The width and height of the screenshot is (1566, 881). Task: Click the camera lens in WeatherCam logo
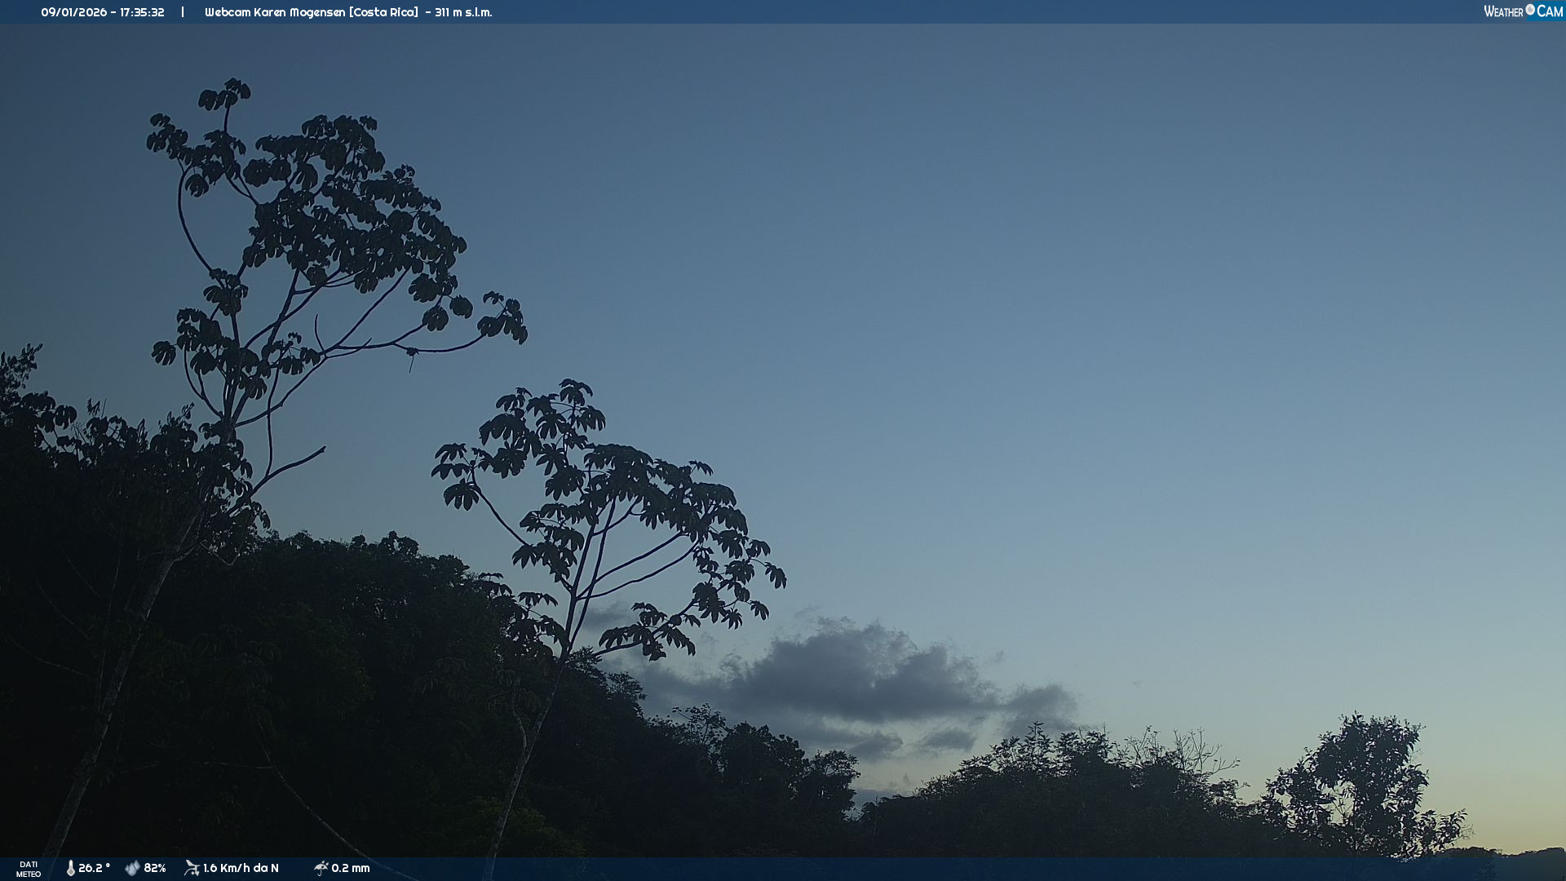tap(1530, 10)
